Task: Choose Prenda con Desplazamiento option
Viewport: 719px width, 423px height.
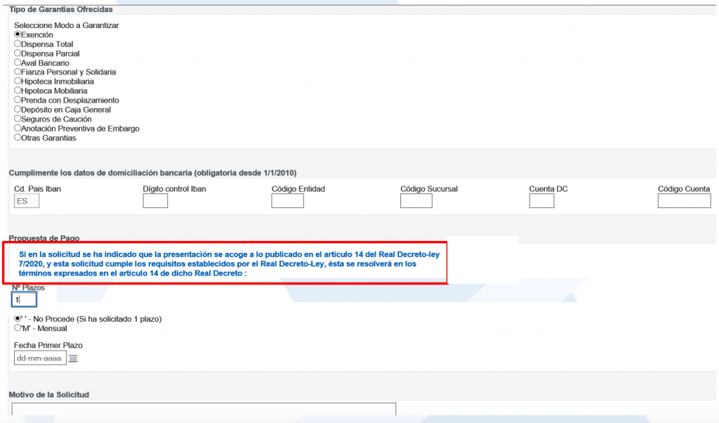Action: (18, 100)
